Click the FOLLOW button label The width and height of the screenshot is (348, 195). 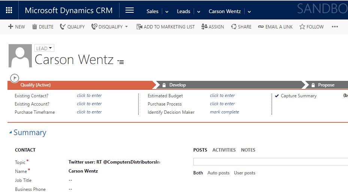(x=315, y=27)
